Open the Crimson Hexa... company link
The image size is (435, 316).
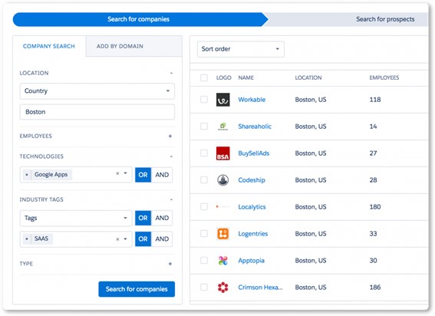pyautogui.click(x=260, y=288)
